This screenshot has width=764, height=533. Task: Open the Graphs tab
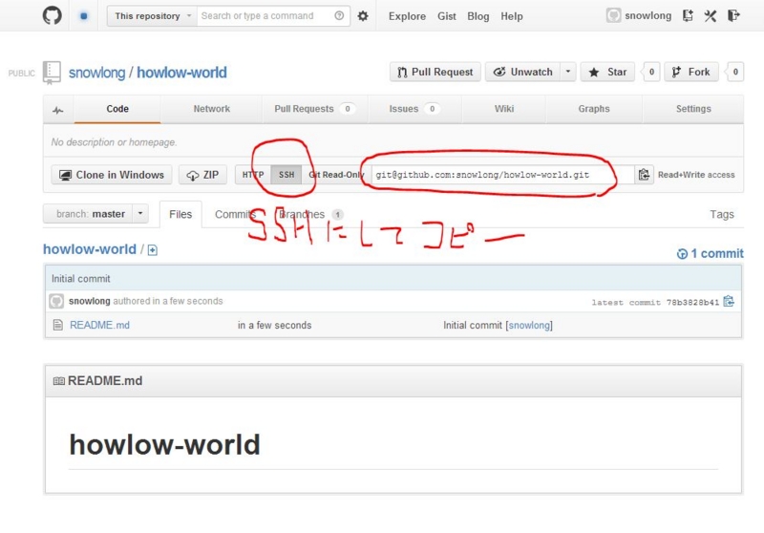594,109
